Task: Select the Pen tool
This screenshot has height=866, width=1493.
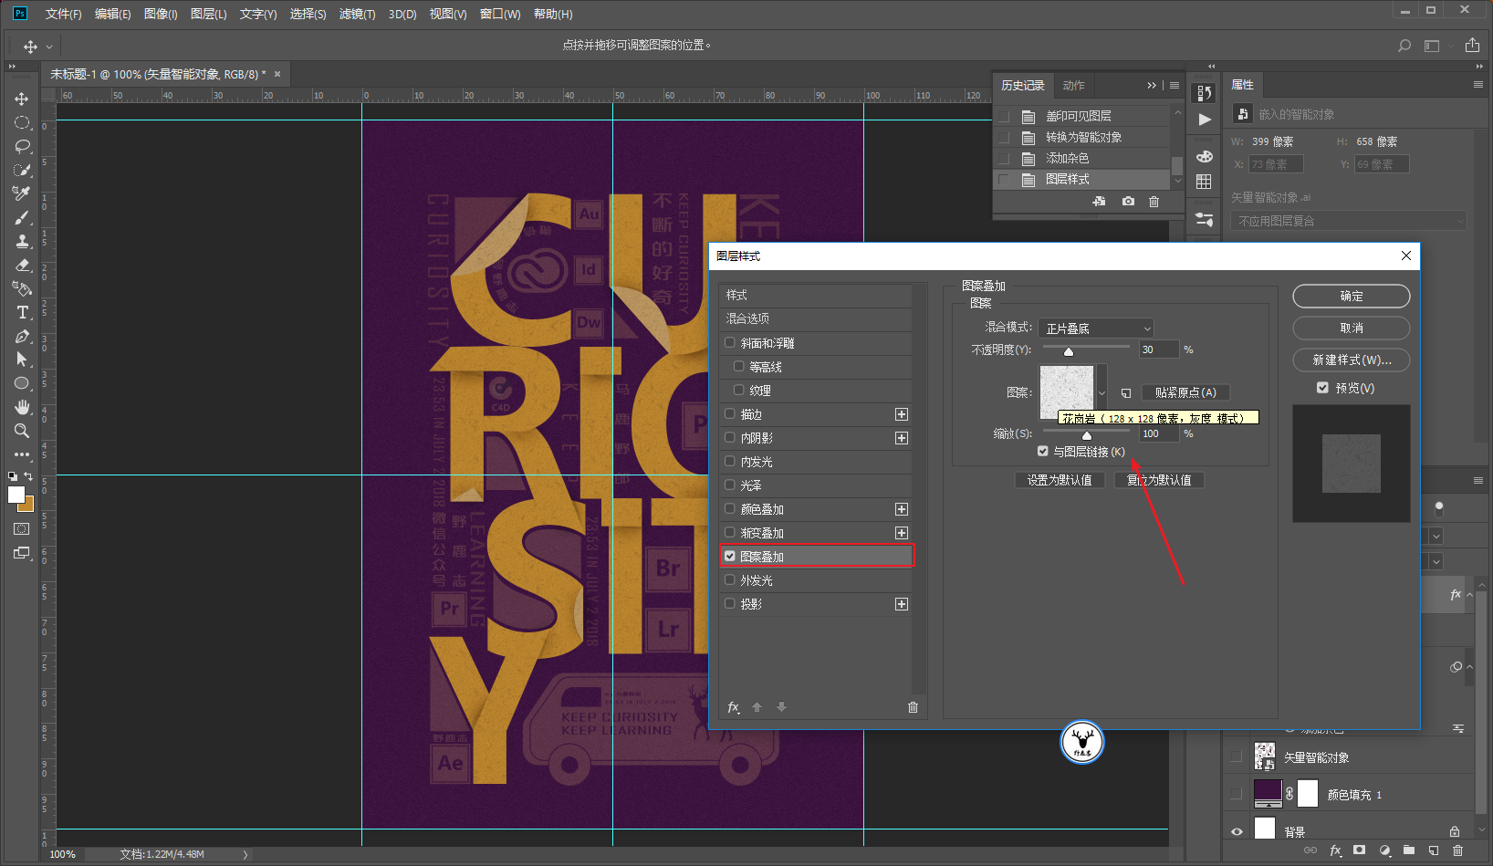Action: tap(22, 336)
